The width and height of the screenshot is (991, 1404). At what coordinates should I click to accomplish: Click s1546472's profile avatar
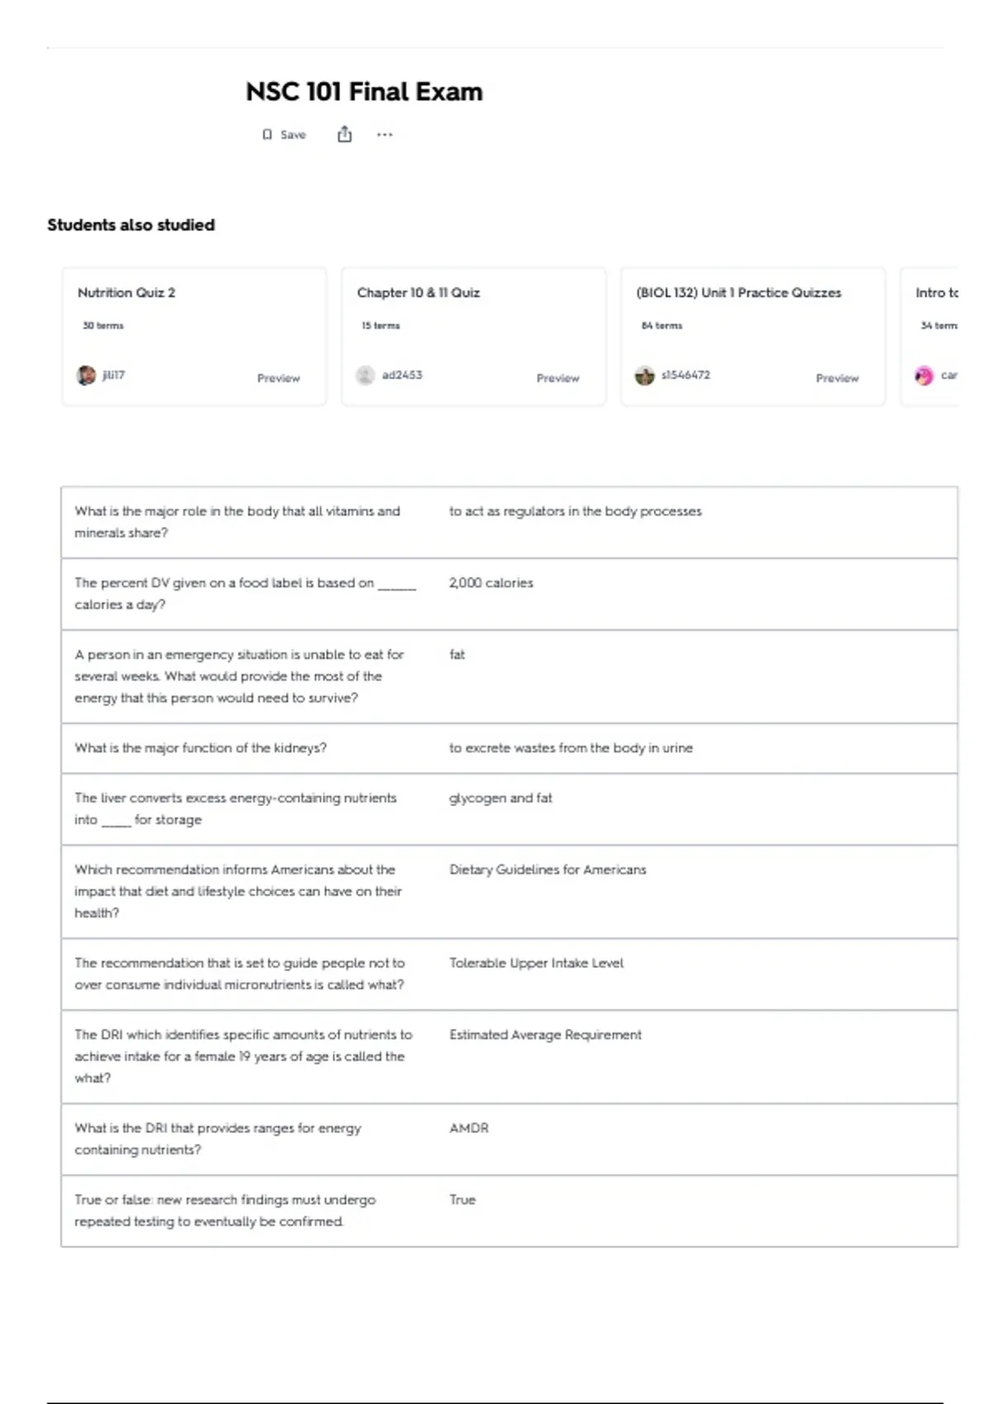[644, 376]
